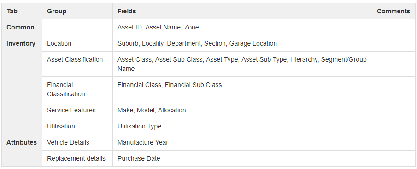Click the Vehicle Details group cell

(77, 142)
